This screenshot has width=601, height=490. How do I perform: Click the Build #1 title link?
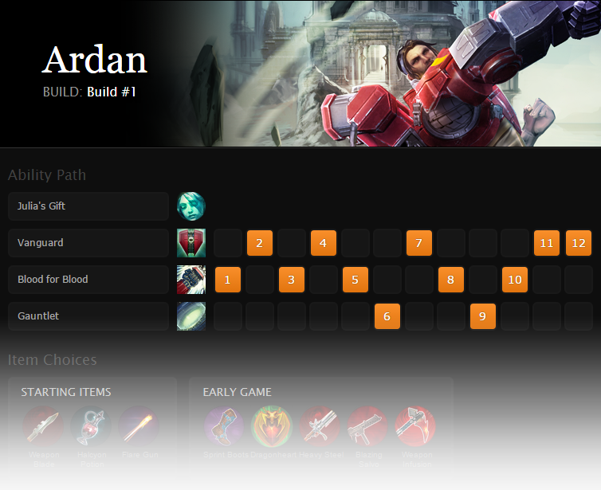[112, 92]
